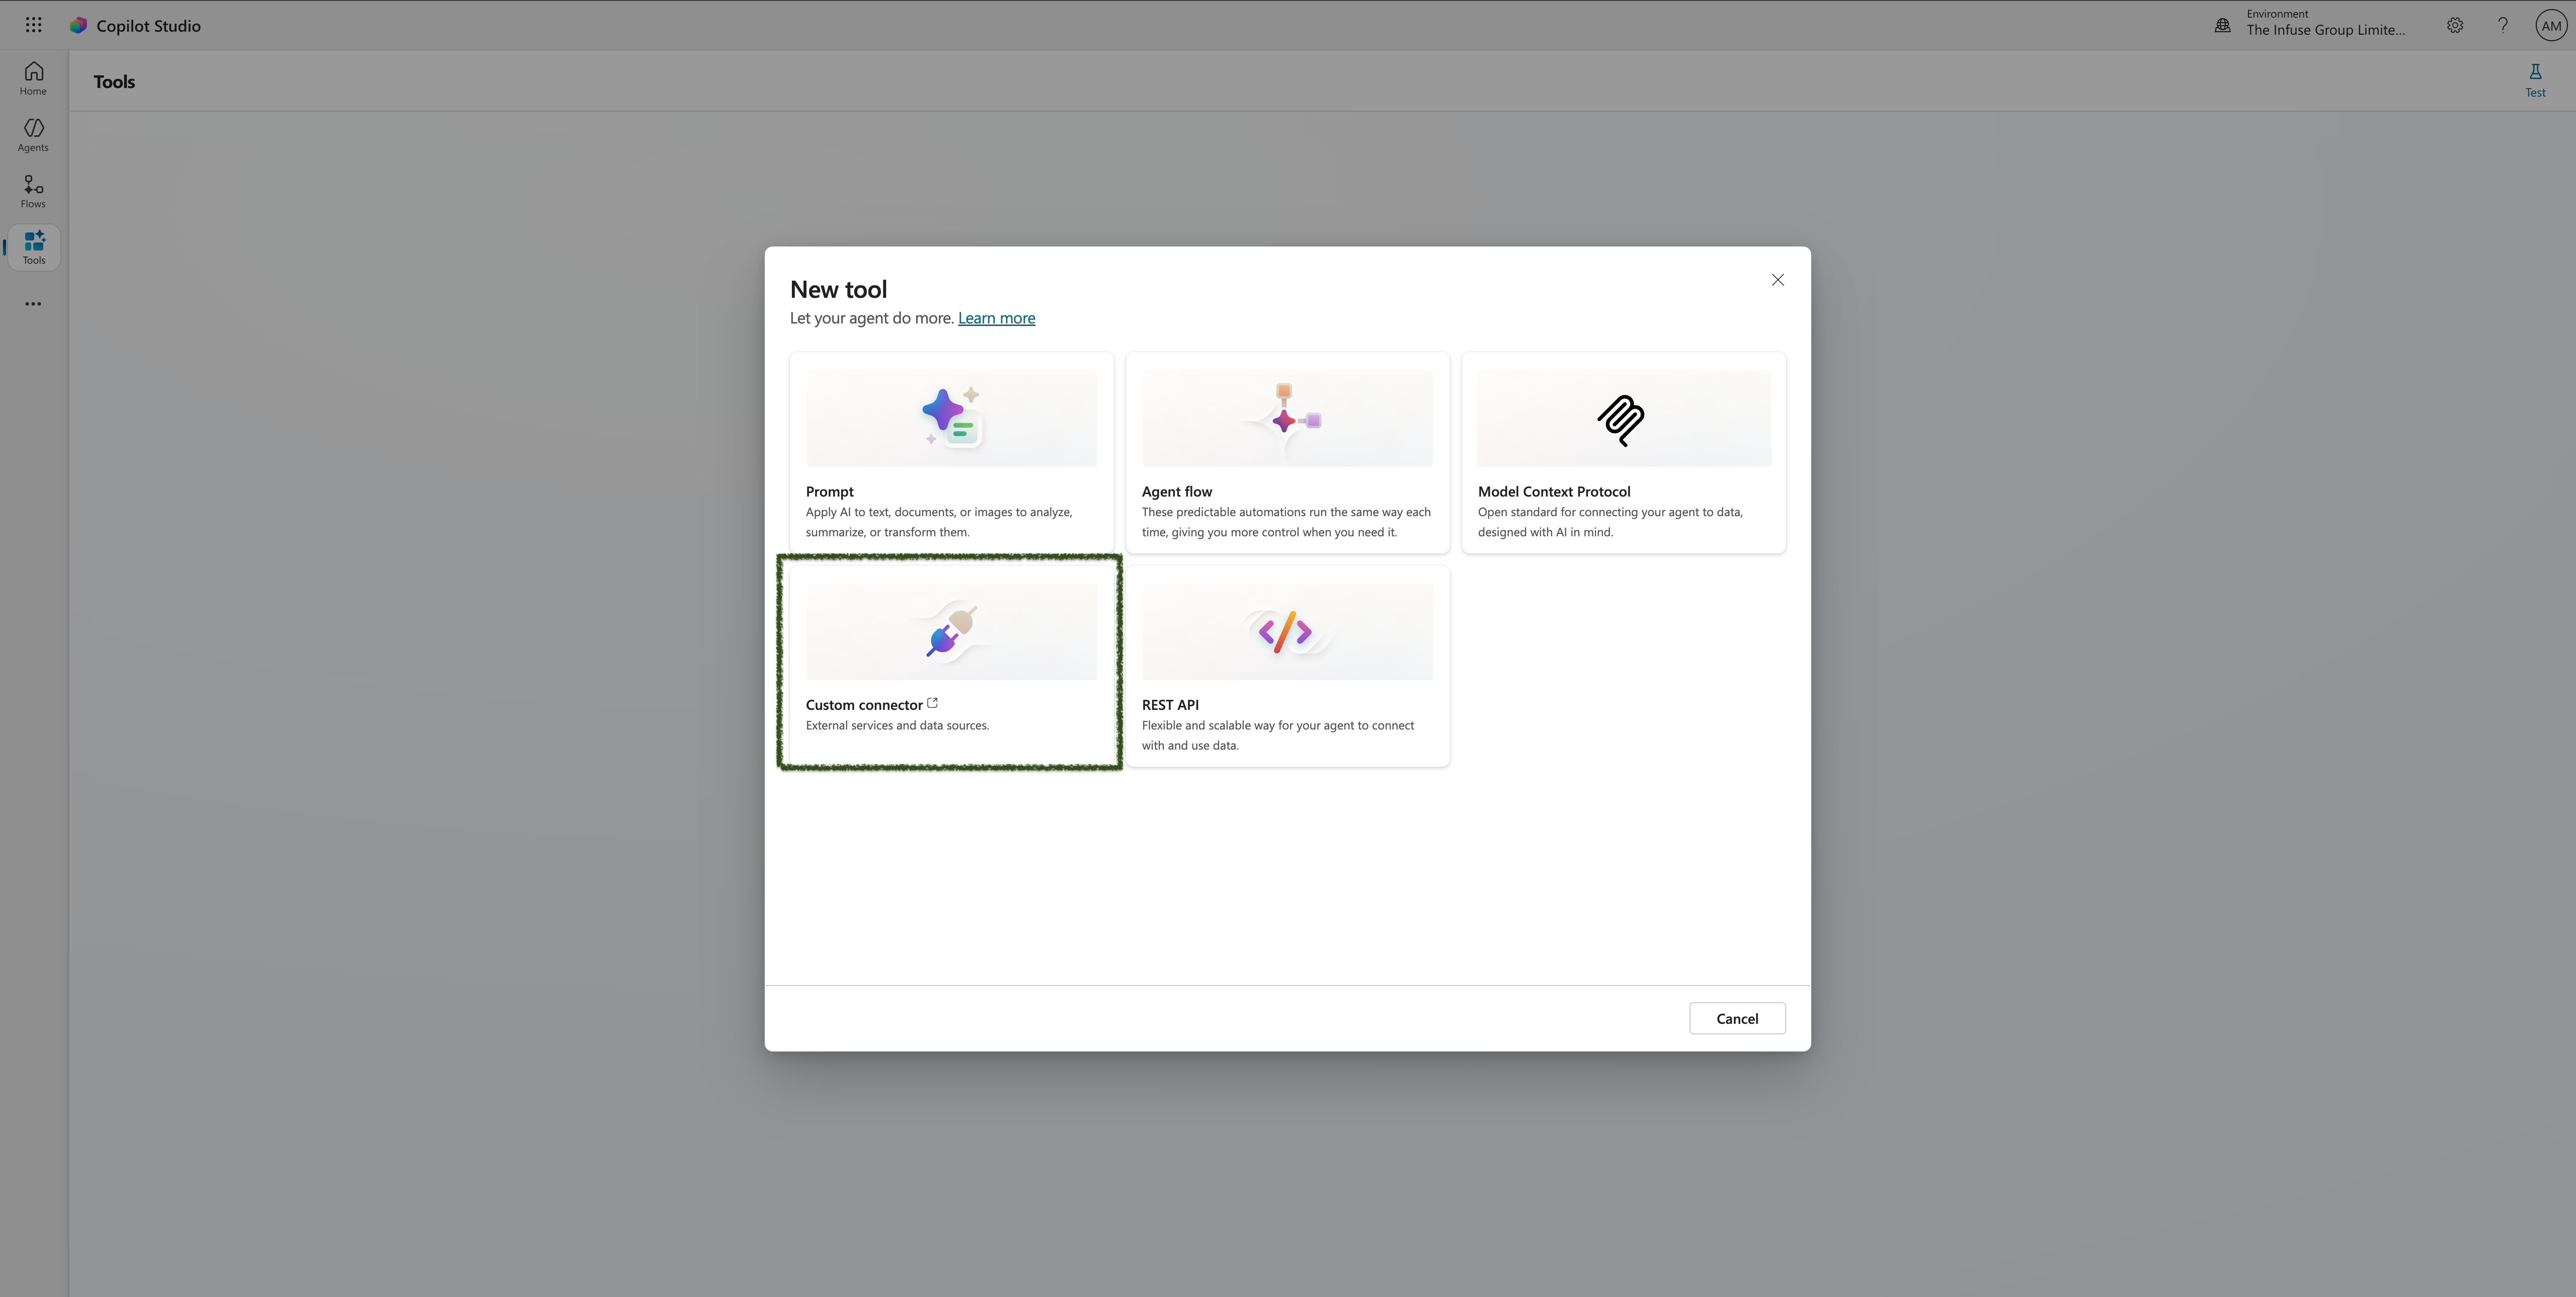
Task: Click the New tool dialog heading
Action: 838,289
